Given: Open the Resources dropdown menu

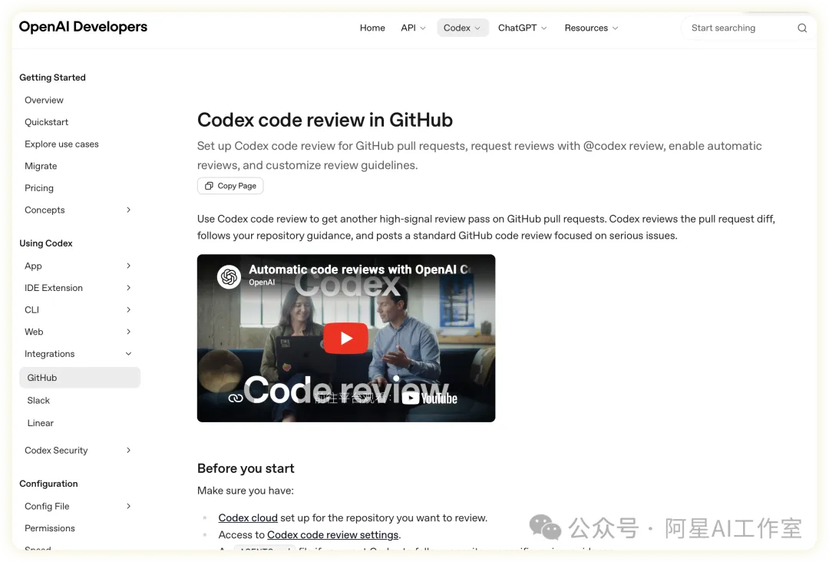Looking at the screenshot, I should [591, 28].
